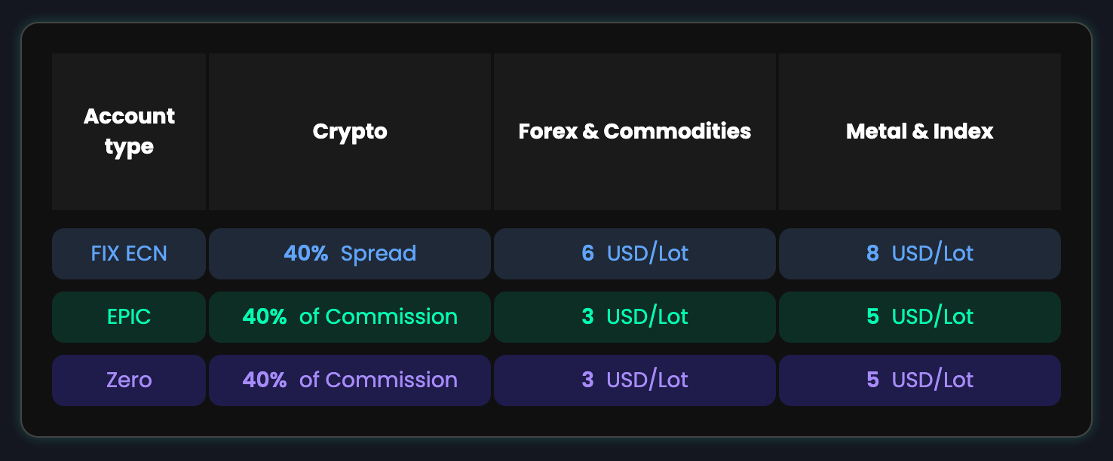Click FIX ECN's 40% Spread crypto cell

350,253
